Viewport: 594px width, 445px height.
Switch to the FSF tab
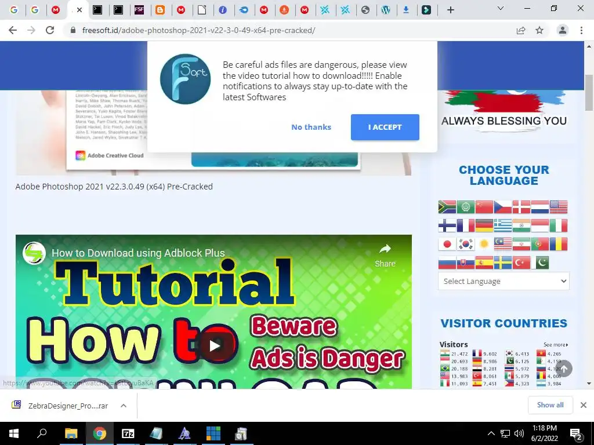(x=139, y=10)
